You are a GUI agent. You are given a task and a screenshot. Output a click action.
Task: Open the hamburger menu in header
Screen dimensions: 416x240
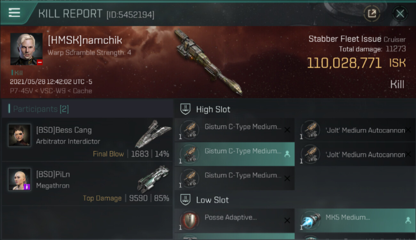pyautogui.click(x=14, y=13)
